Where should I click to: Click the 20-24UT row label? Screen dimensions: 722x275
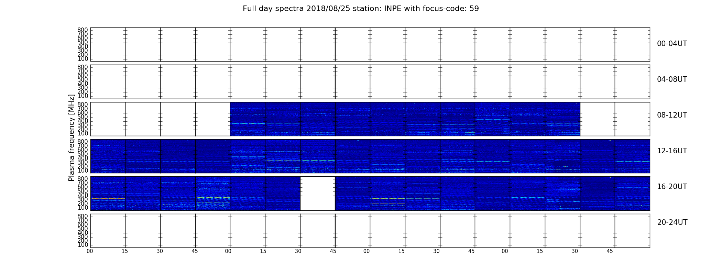pyautogui.click(x=672, y=222)
